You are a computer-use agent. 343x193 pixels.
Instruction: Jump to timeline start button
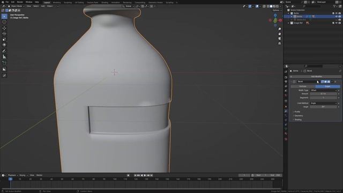point(135,175)
